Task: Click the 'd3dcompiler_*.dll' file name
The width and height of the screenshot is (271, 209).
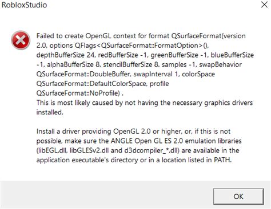Action: tap(151, 150)
